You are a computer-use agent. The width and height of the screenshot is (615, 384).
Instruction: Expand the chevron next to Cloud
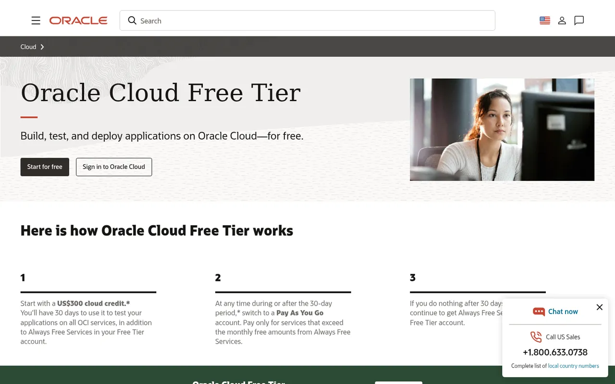(42, 47)
